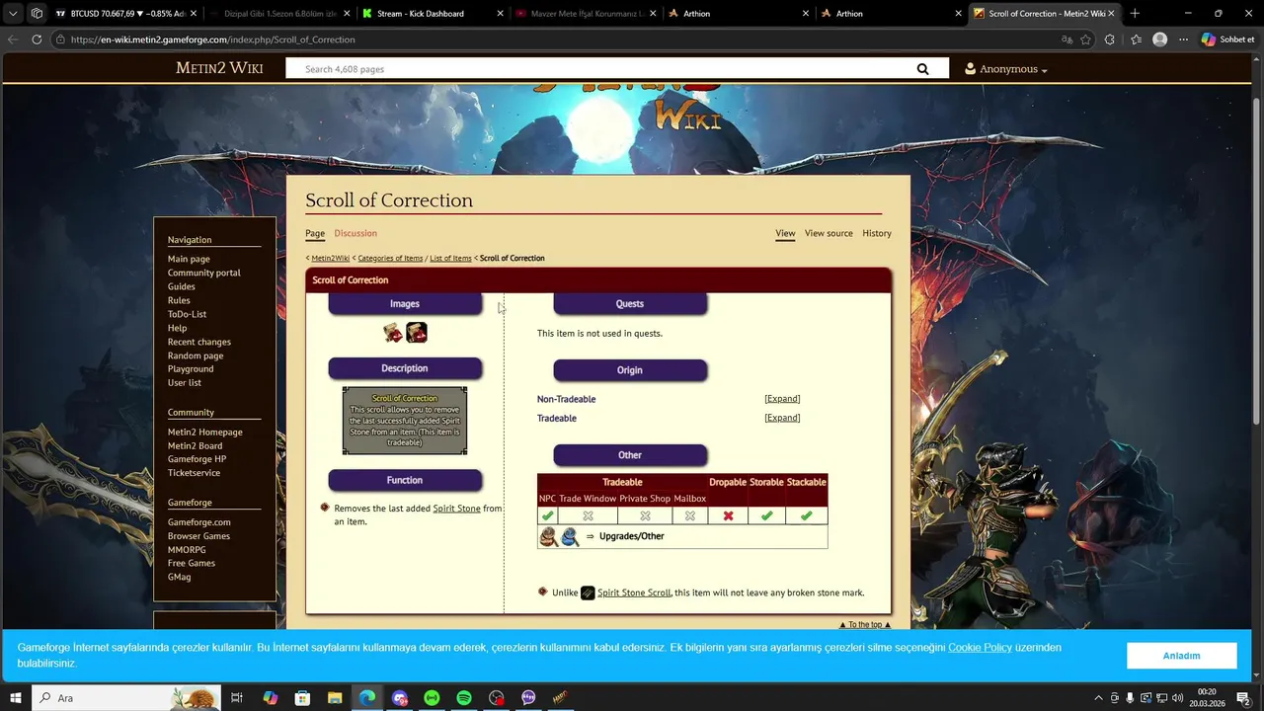This screenshot has width=1264, height=711.
Task: Close the Scroll of Correction browser tab
Action: pyautogui.click(x=1112, y=14)
